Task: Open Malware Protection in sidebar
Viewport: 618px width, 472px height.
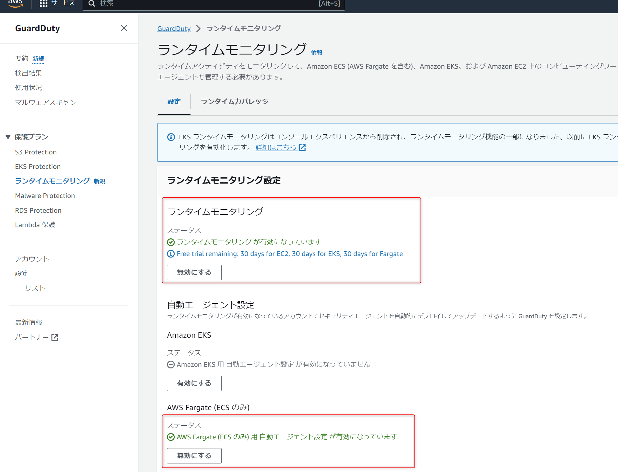Action: pyautogui.click(x=45, y=196)
